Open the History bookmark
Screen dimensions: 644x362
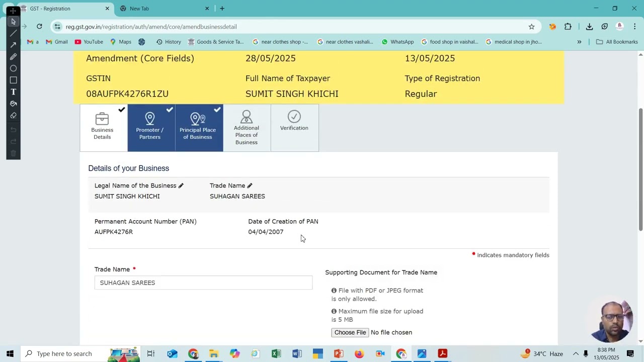(169, 42)
